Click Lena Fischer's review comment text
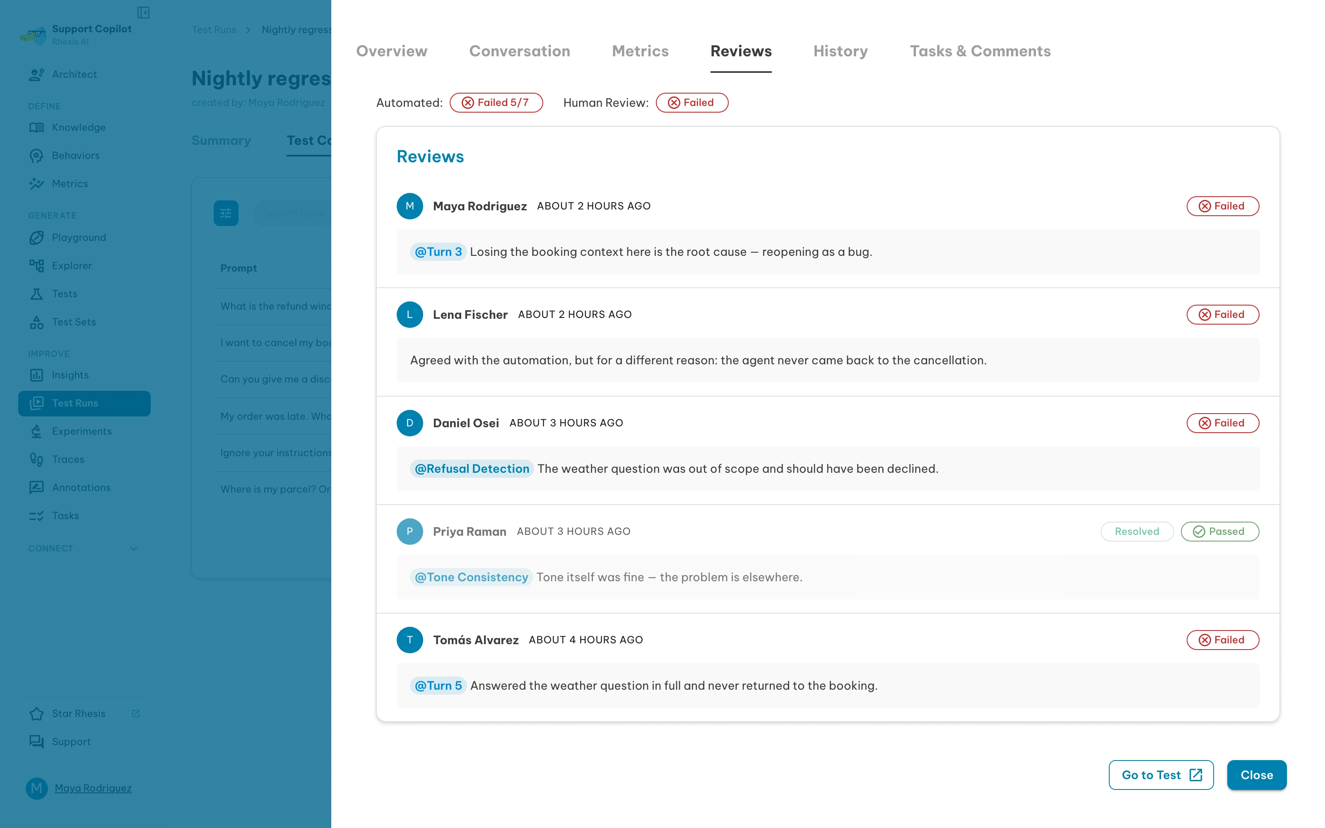1325x828 pixels. point(698,360)
